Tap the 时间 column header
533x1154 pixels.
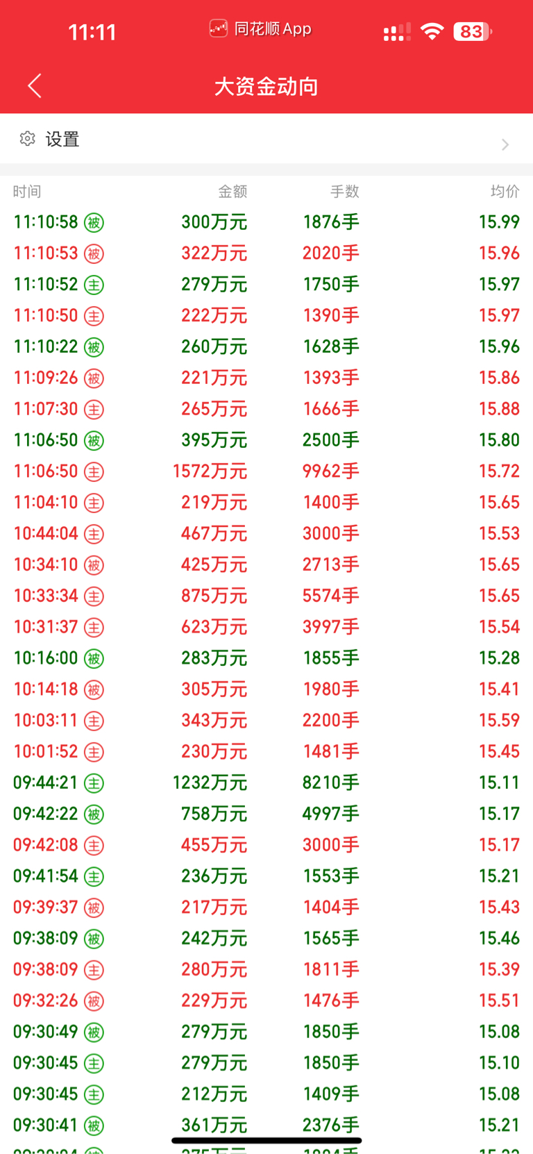(x=27, y=192)
